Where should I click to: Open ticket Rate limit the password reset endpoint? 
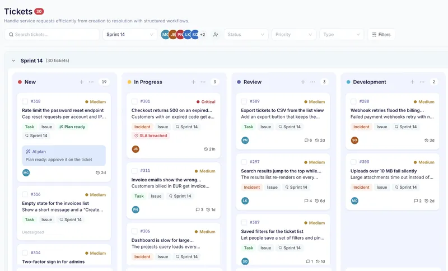tap(63, 110)
